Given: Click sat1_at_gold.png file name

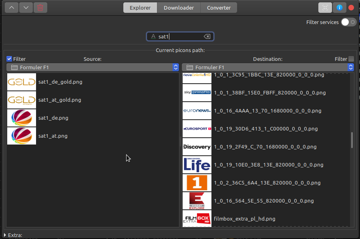Looking at the screenshot, I should tap(60, 100).
